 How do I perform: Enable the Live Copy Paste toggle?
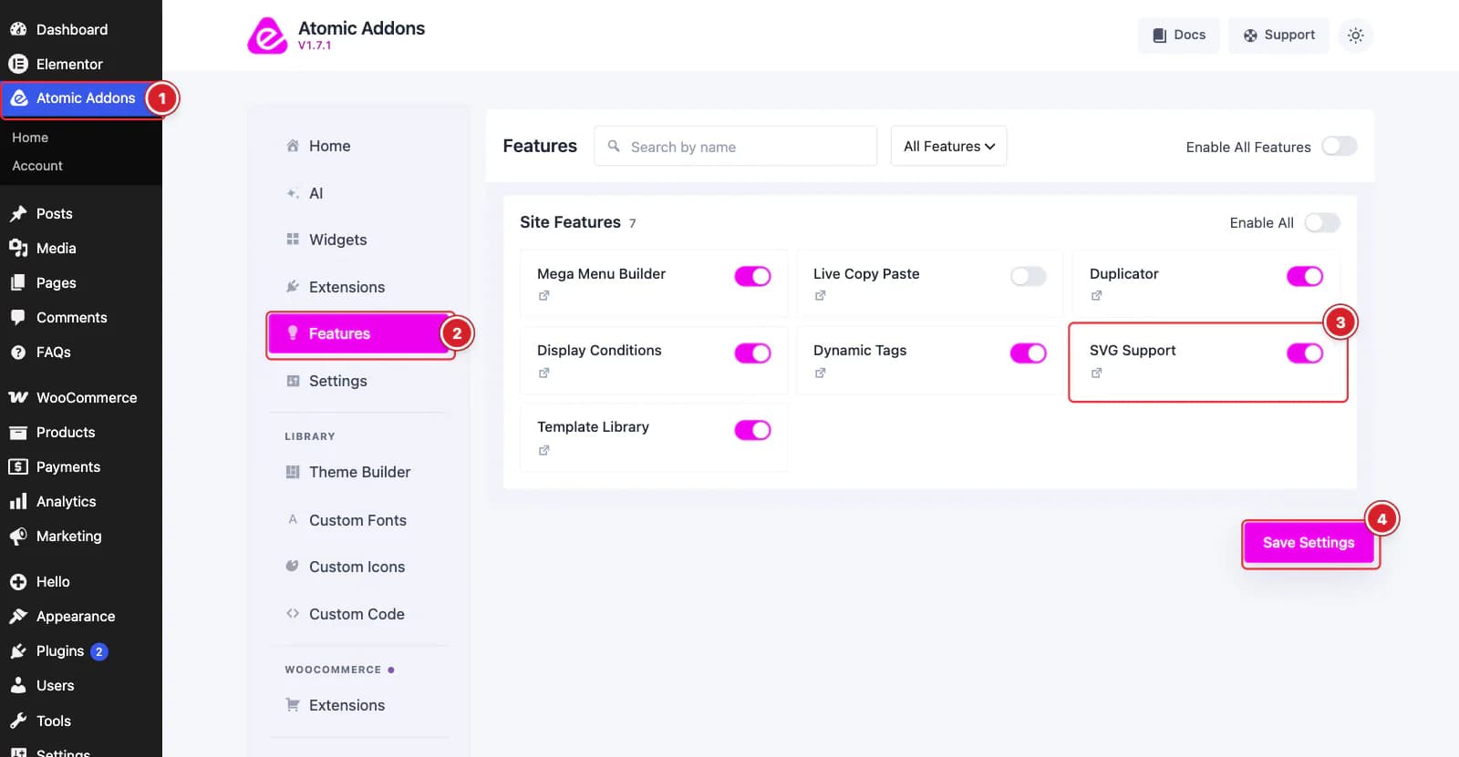tap(1029, 276)
